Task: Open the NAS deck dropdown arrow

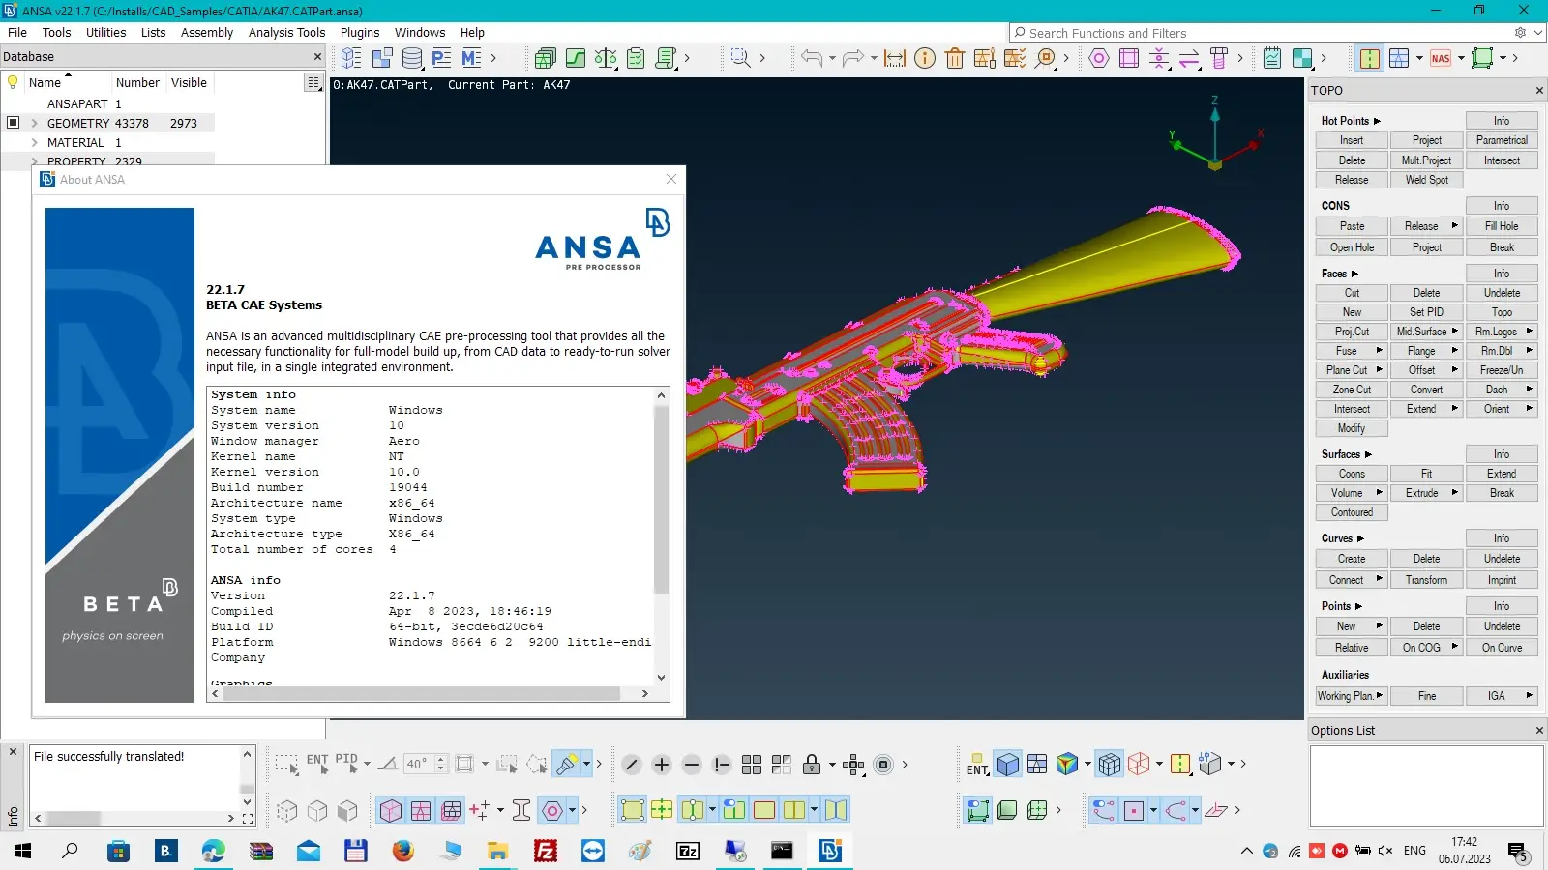Action: pyautogui.click(x=1461, y=58)
